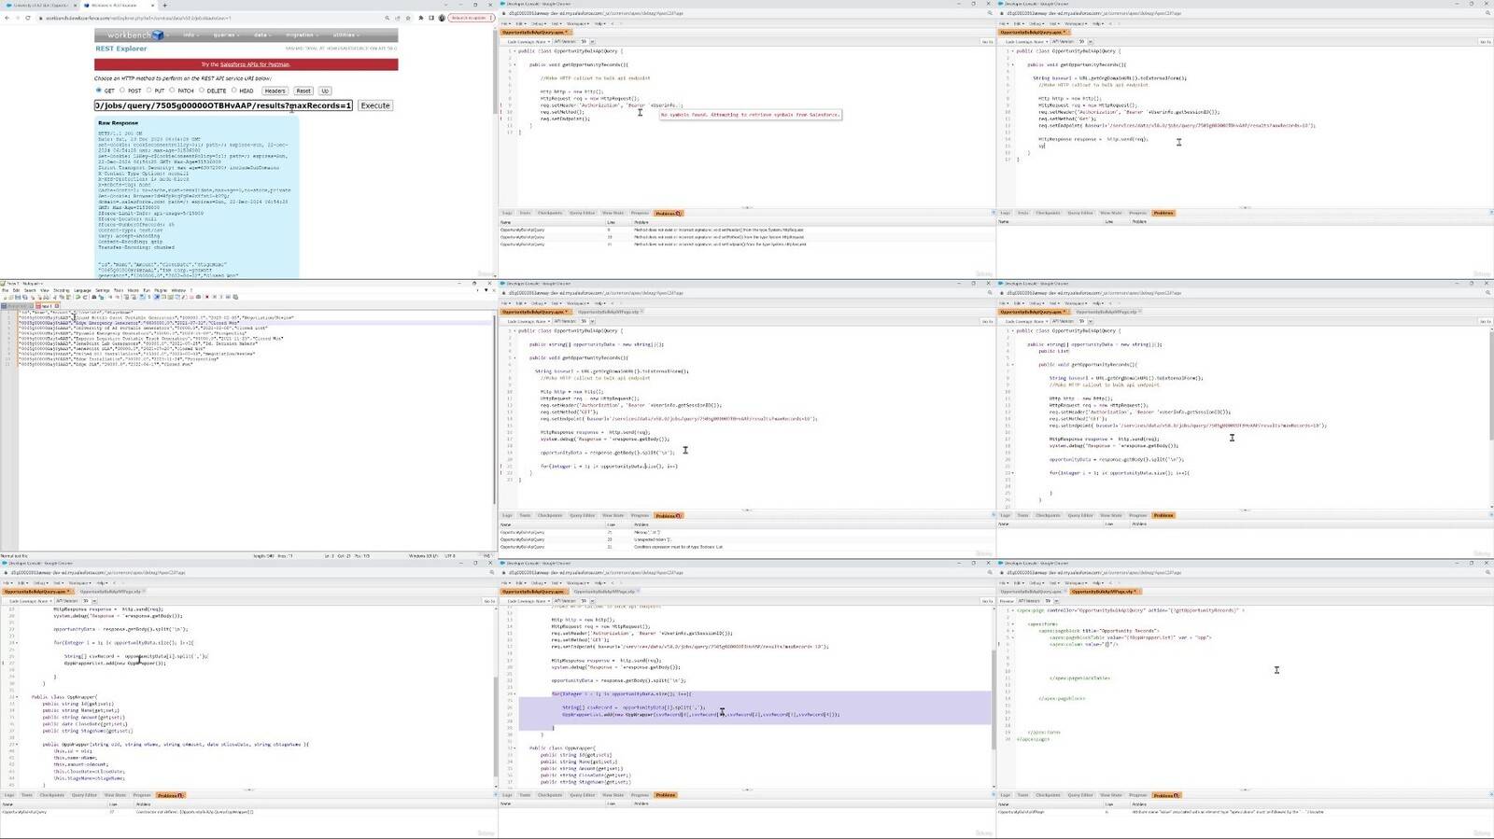Image resolution: width=1494 pixels, height=839 pixels.
Task: Open Workspace menu in 'No symbols found' console
Action: tap(578, 24)
